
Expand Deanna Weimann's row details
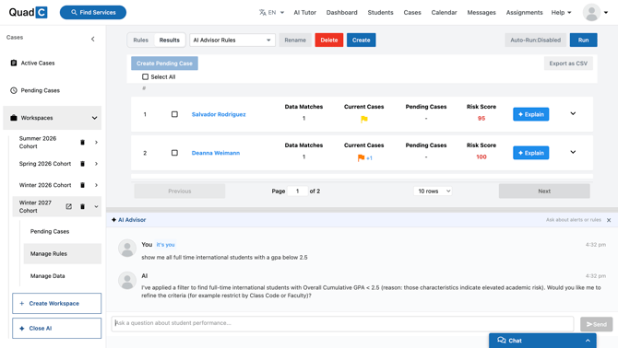pos(573,152)
